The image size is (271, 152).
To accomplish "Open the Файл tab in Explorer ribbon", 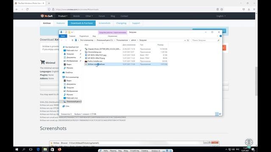I will pos(63,36).
